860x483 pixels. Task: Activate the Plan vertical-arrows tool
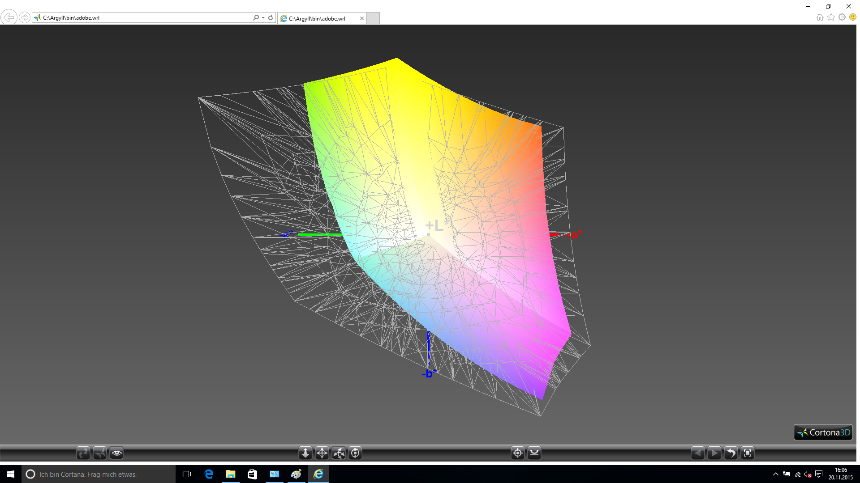pos(305,453)
